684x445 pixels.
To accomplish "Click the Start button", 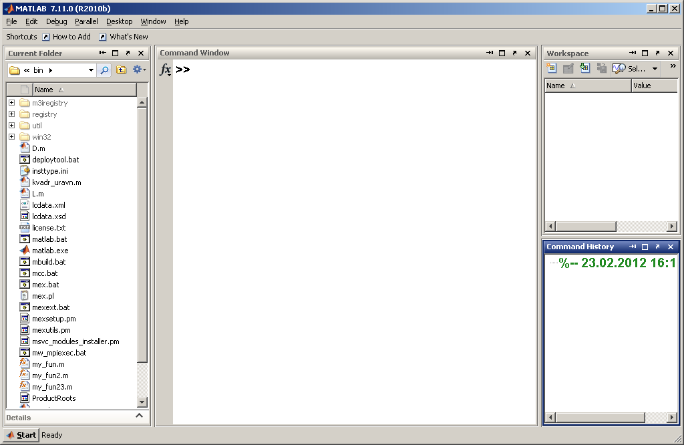I will tap(21, 435).
